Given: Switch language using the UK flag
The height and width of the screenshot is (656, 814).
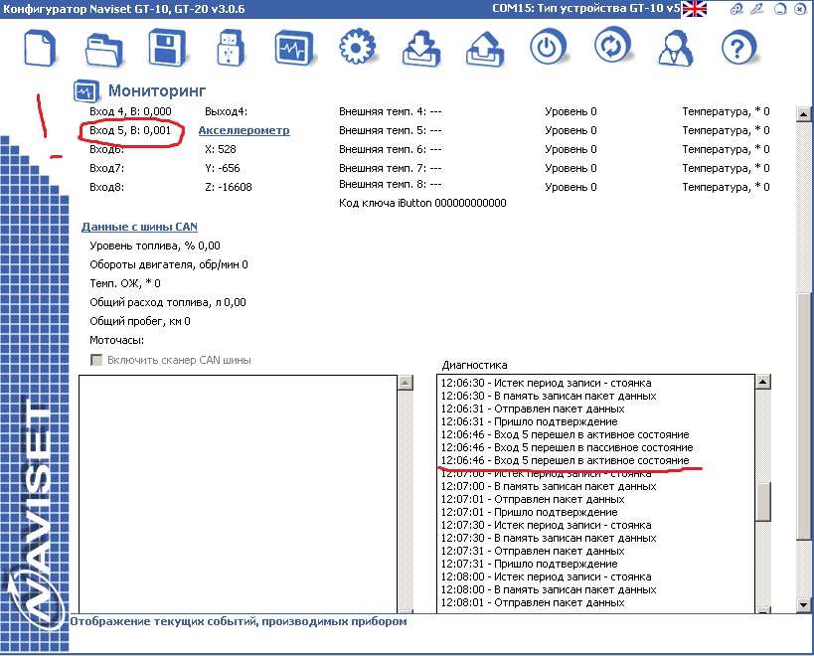Looking at the screenshot, I should tap(694, 9).
